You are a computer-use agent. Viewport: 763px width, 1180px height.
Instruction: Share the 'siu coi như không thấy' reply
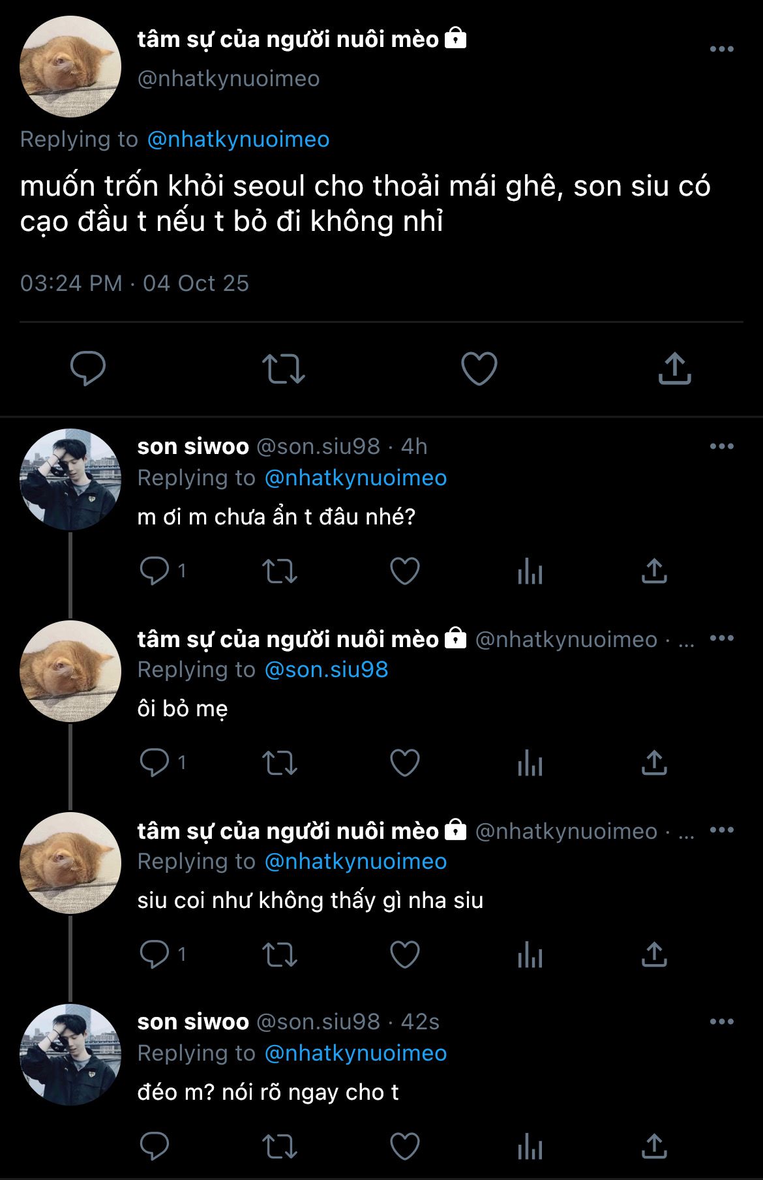point(653,955)
